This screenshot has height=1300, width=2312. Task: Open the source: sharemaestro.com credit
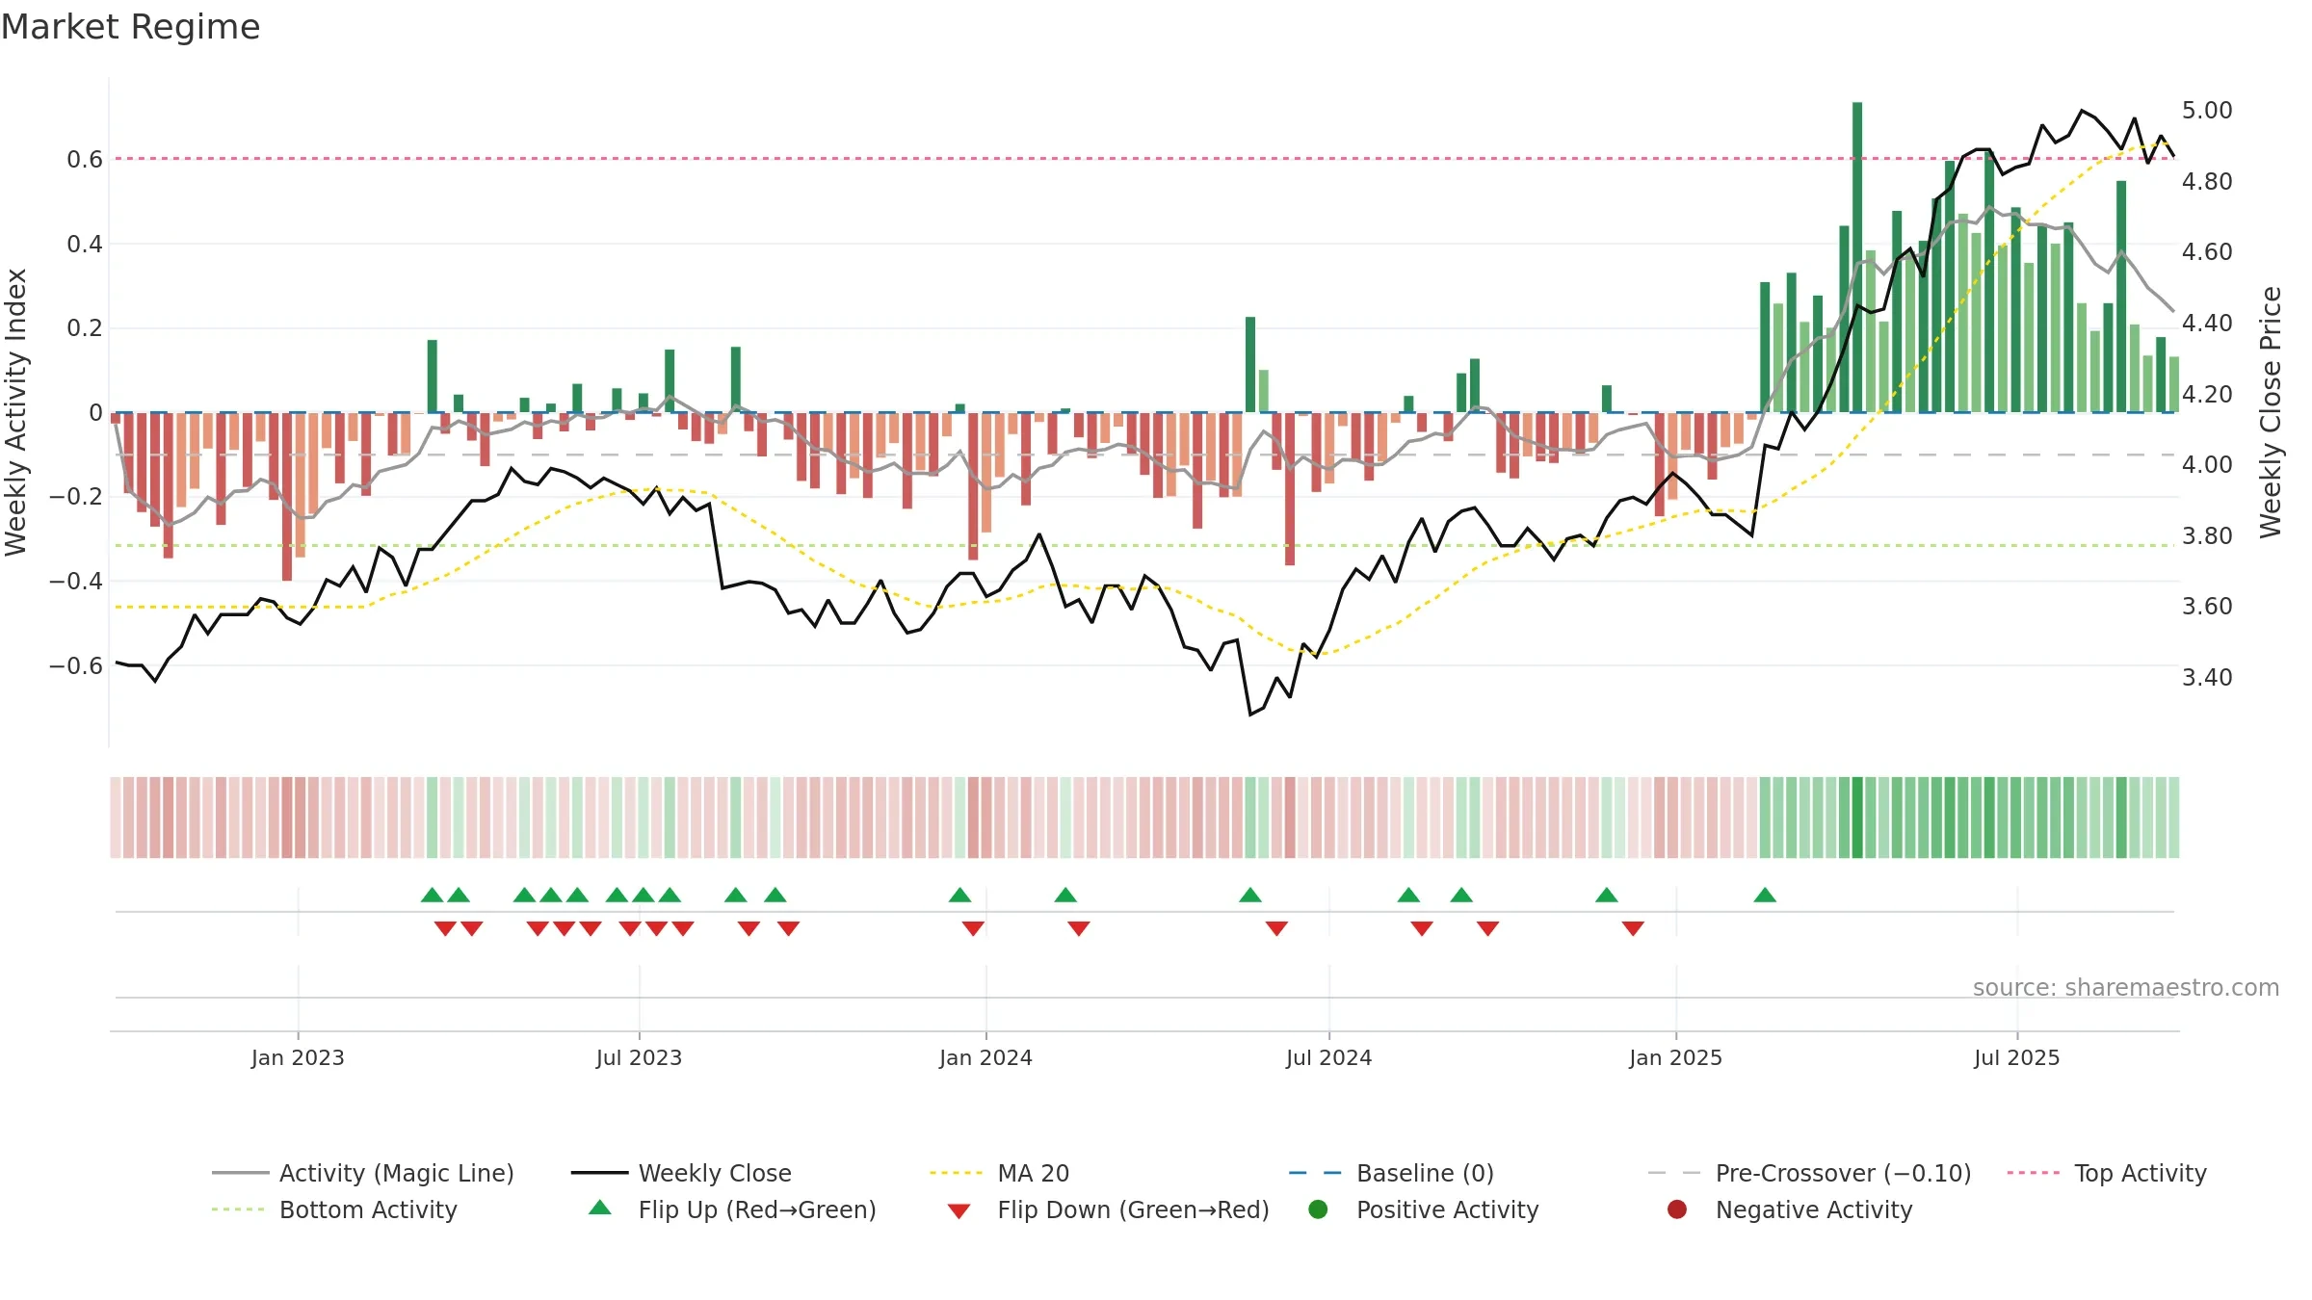coord(2126,987)
